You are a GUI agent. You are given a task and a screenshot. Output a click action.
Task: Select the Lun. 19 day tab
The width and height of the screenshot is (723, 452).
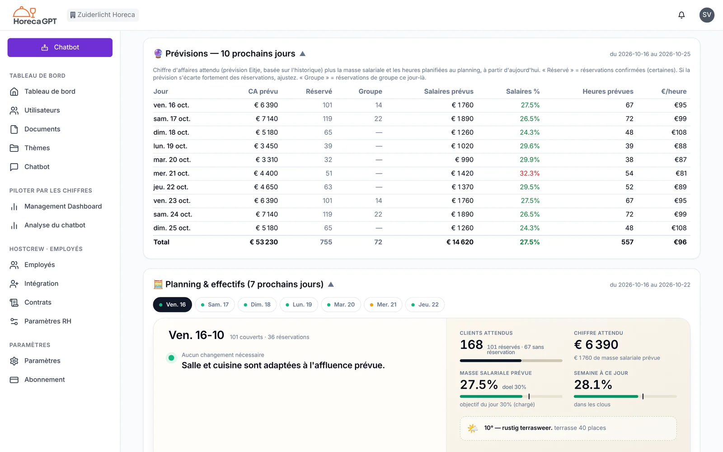(299, 305)
